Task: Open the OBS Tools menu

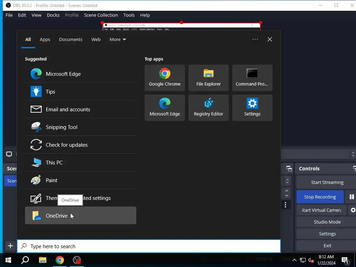Action: pos(129,15)
